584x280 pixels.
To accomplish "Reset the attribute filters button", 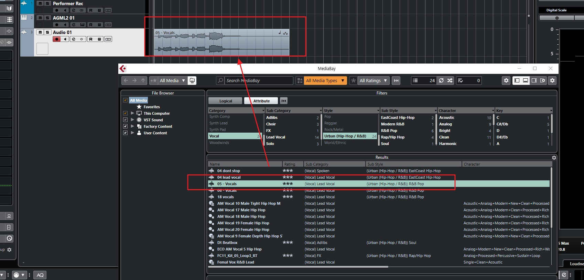I will (x=284, y=101).
